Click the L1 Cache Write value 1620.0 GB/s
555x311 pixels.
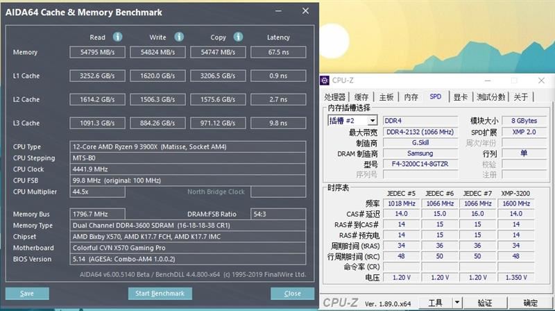[157, 76]
